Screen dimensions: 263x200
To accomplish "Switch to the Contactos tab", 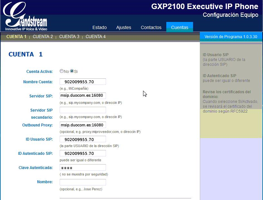I will coord(151,27).
